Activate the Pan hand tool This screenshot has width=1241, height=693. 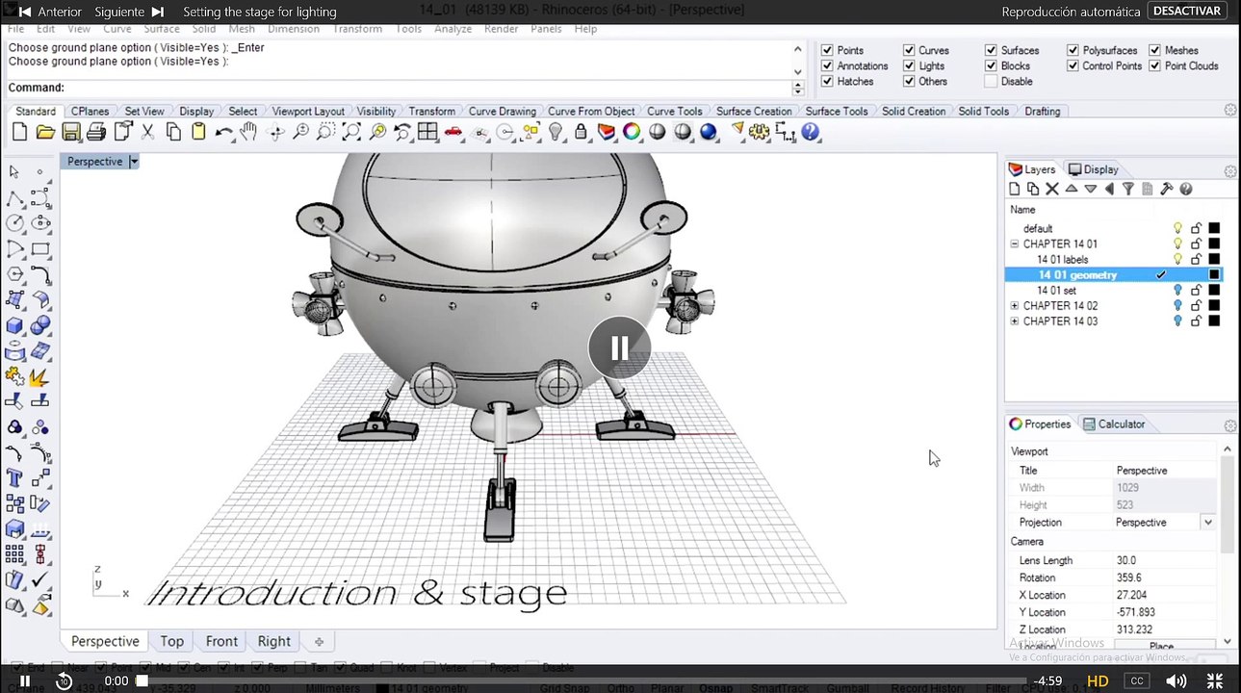click(x=249, y=132)
